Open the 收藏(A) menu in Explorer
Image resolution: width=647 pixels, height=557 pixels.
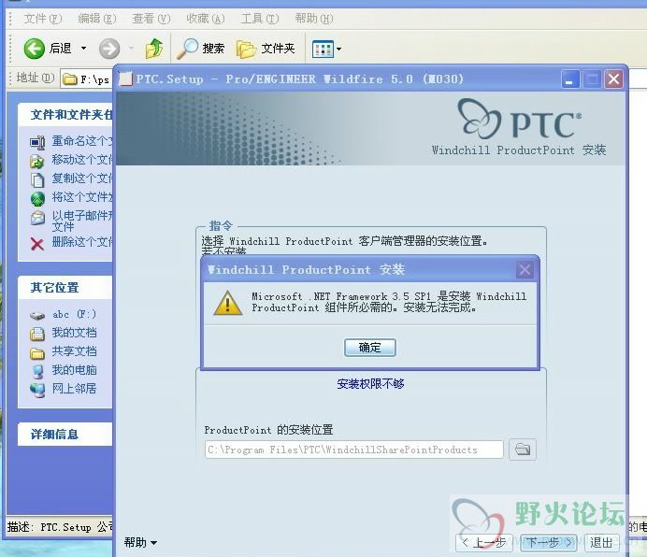coord(205,19)
